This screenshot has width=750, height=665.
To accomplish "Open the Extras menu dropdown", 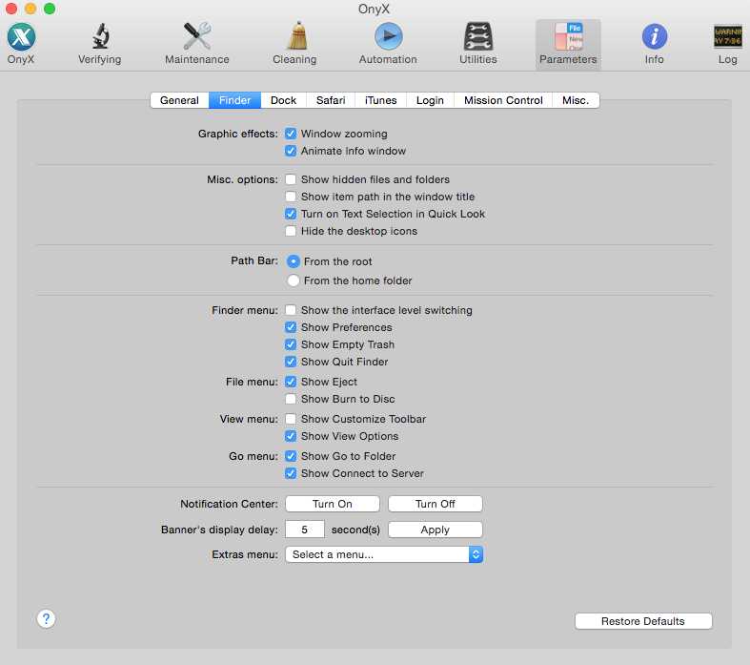I will 384,554.
